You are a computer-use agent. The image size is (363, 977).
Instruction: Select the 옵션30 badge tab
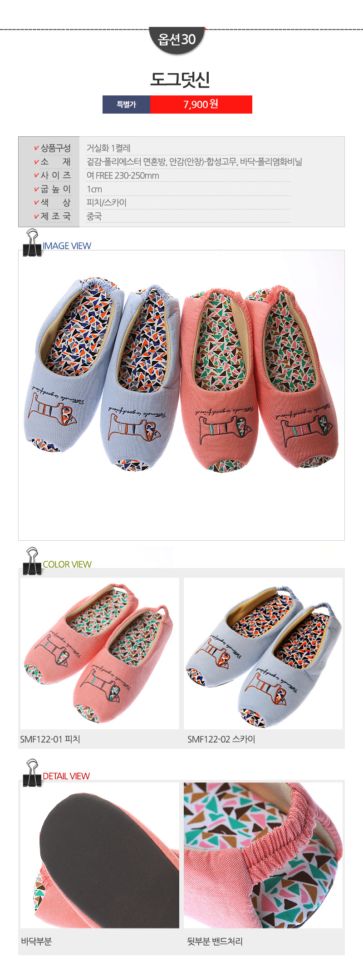pos(177,40)
